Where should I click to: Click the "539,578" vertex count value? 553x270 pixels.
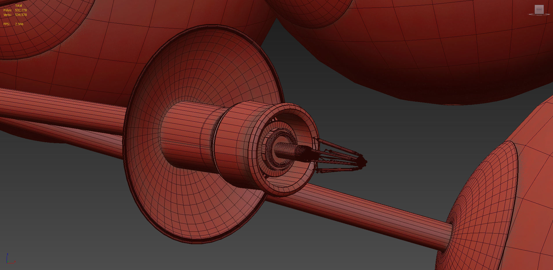(x=21, y=15)
